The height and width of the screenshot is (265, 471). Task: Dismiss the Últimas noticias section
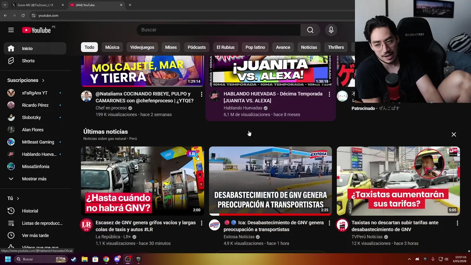454,134
